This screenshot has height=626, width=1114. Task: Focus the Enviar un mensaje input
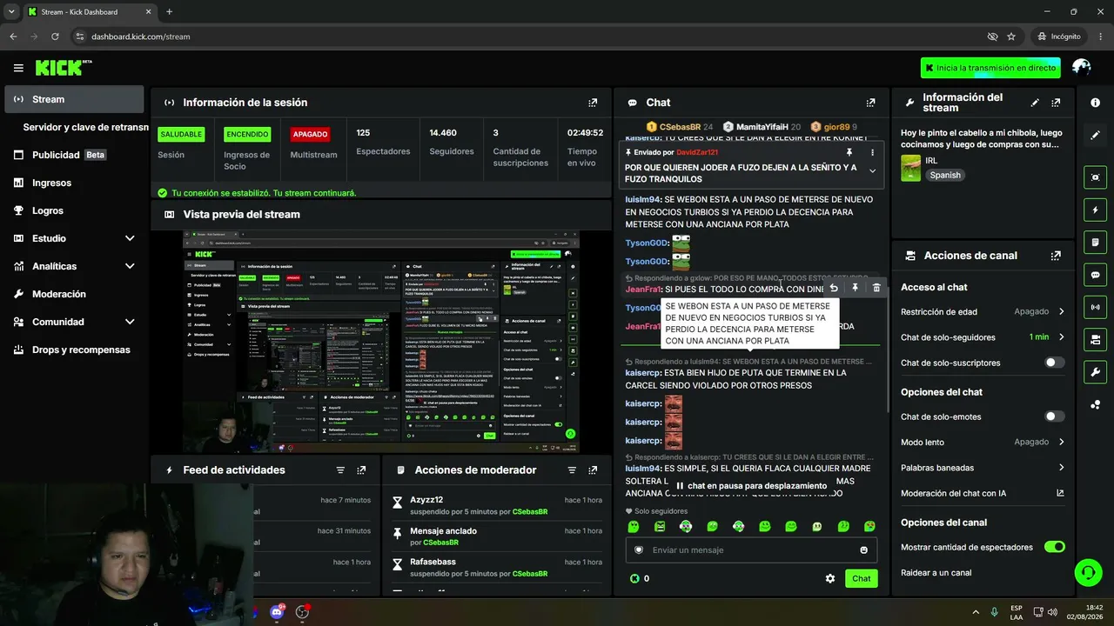(751, 550)
